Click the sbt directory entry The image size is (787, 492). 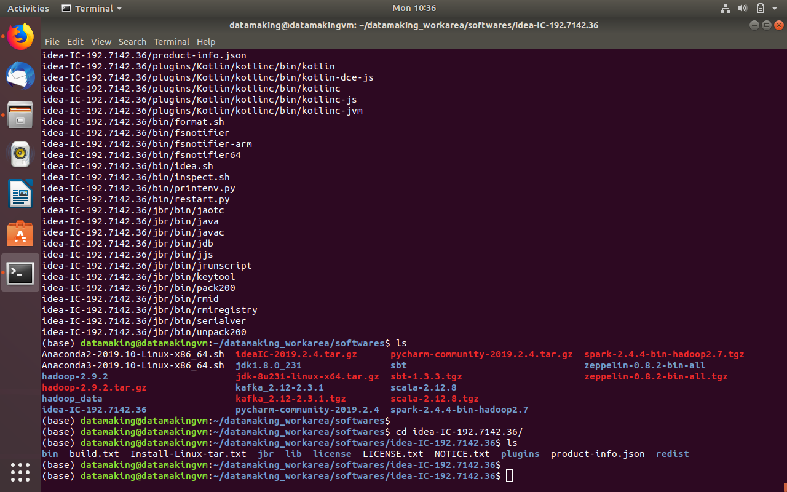click(x=398, y=365)
